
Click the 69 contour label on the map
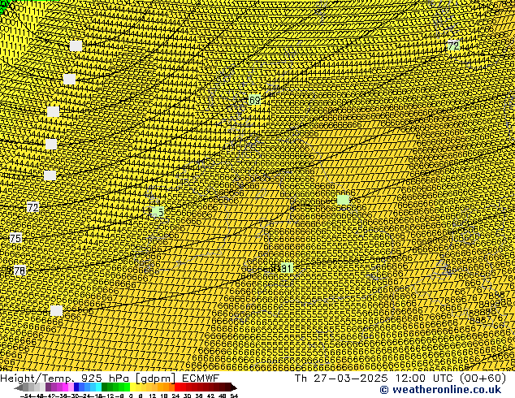pyautogui.click(x=254, y=100)
